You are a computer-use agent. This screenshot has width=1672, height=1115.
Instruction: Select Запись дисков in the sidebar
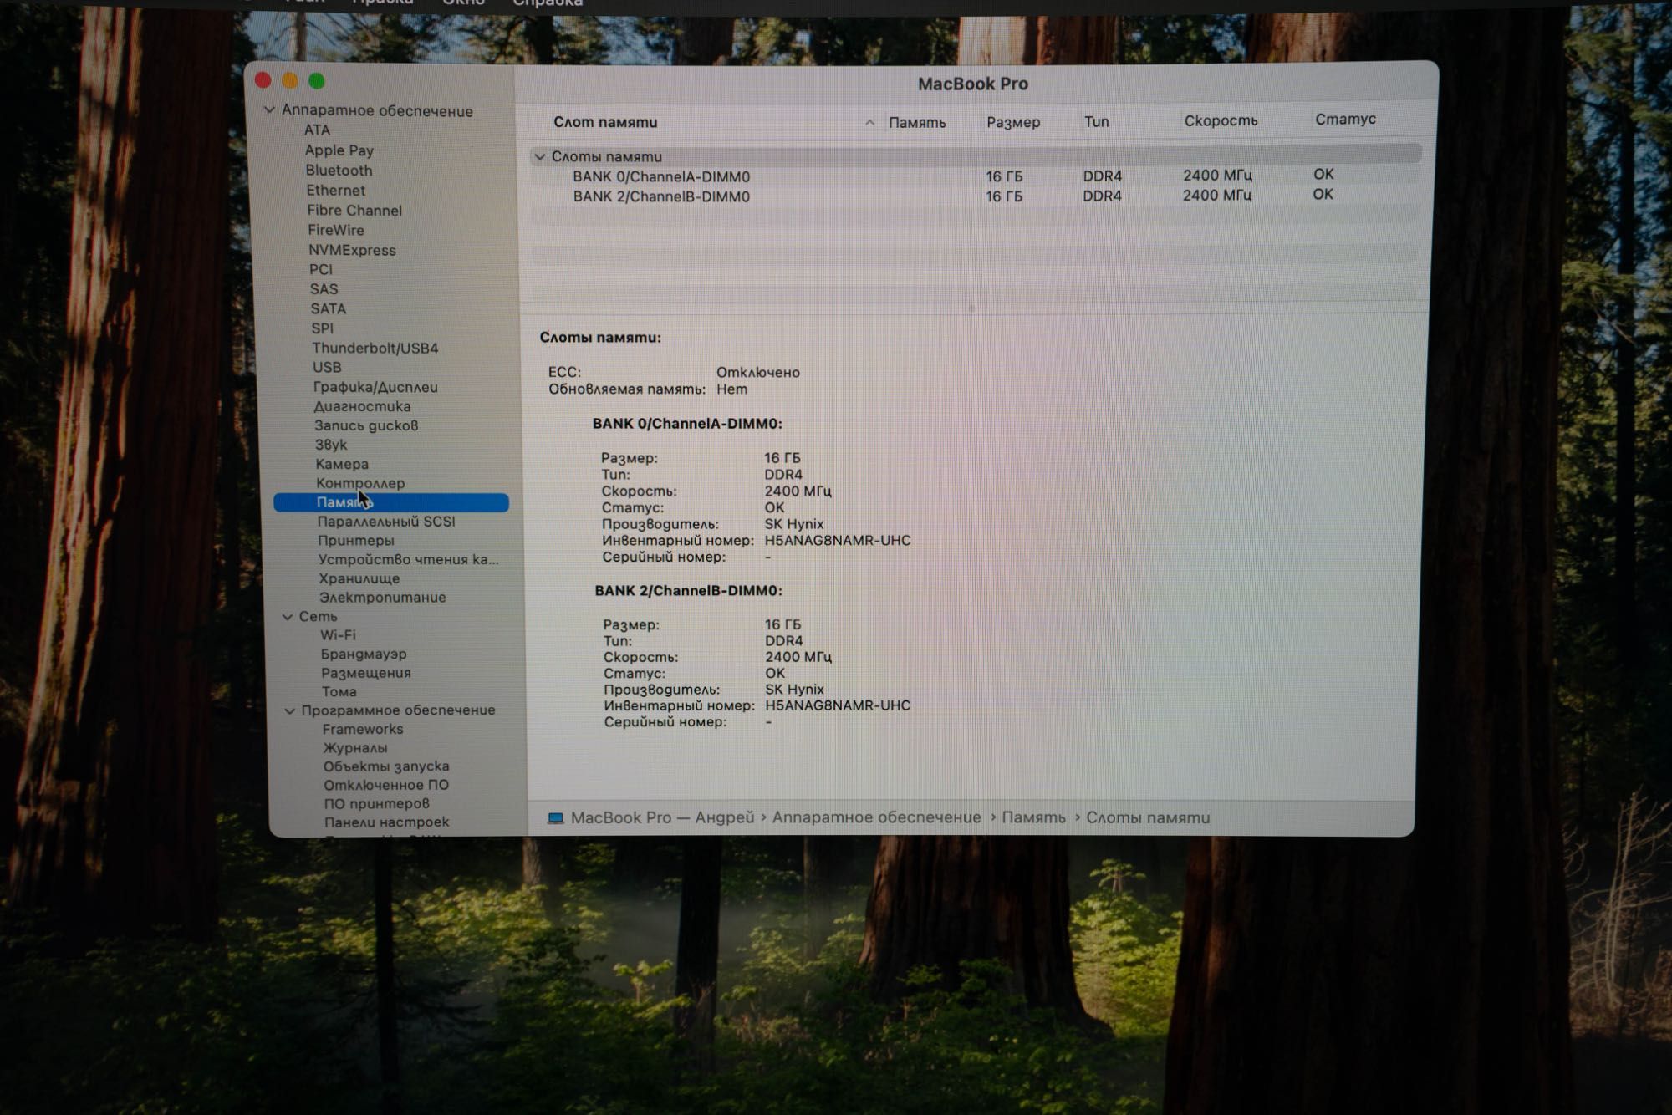(366, 425)
